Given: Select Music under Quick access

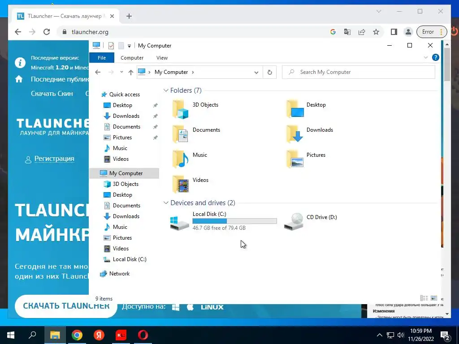Looking at the screenshot, I should tap(120, 148).
